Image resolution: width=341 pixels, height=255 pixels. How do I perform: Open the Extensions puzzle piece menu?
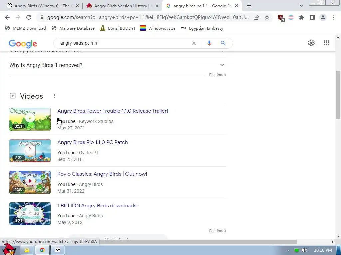(301, 17)
